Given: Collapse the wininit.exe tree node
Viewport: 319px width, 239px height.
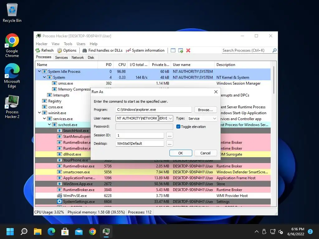Looking at the screenshot, I should 39,113.
